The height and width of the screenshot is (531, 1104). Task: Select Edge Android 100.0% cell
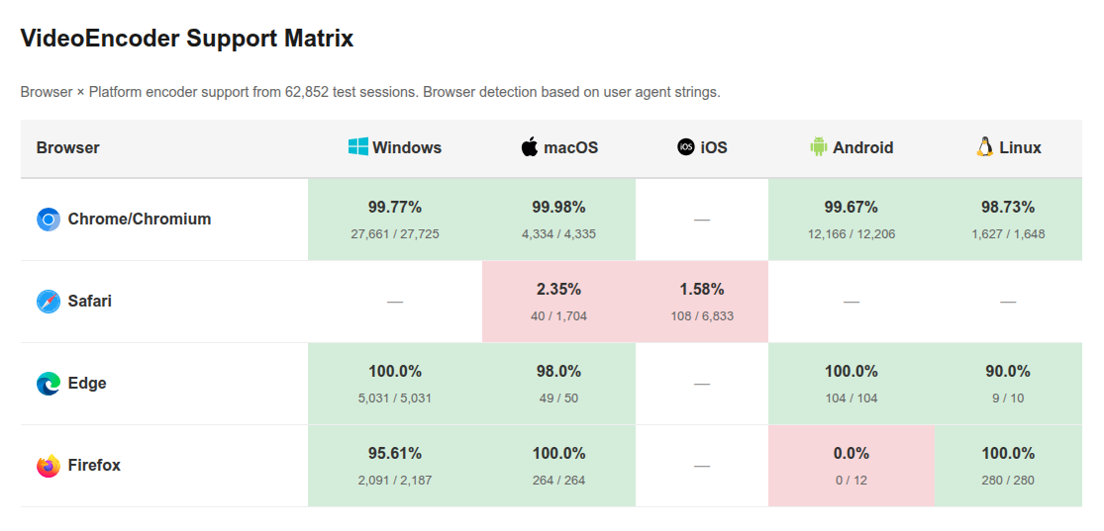pos(851,384)
